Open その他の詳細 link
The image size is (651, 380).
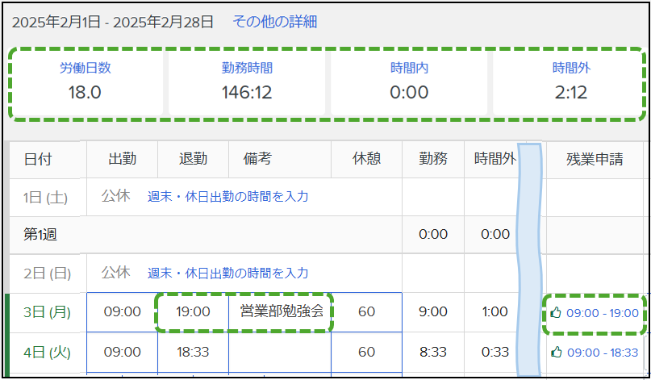point(275,22)
